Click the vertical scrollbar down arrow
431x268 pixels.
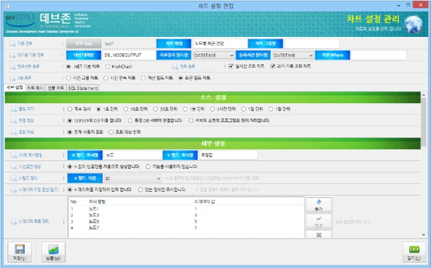coord(424,235)
